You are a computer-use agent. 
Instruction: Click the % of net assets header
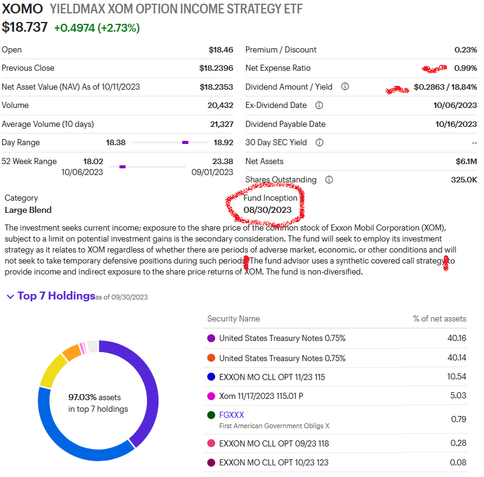440,318
